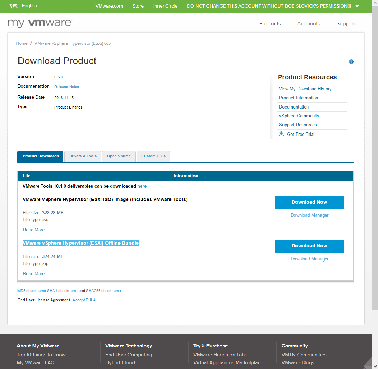This screenshot has width=378, height=369.
Task: Click the Get Free Trial link
Action: [300, 135]
